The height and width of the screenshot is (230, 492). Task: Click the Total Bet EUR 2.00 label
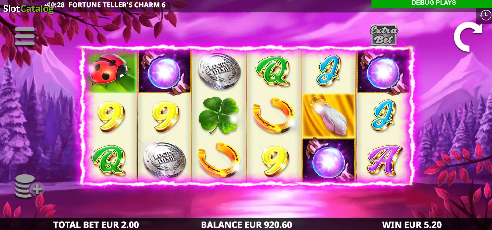pyautogui.click(x=96, y=225)
